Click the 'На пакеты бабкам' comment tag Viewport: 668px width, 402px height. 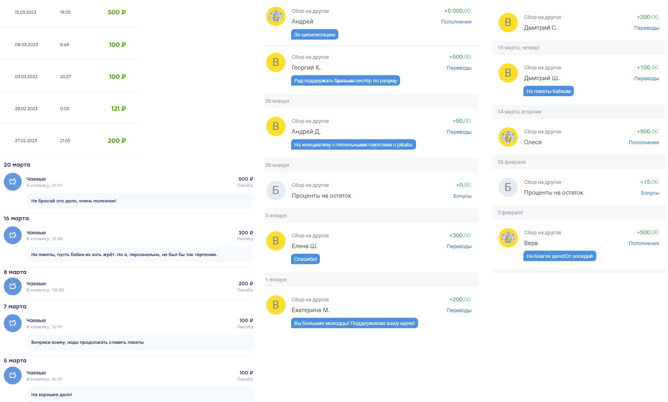548,91
